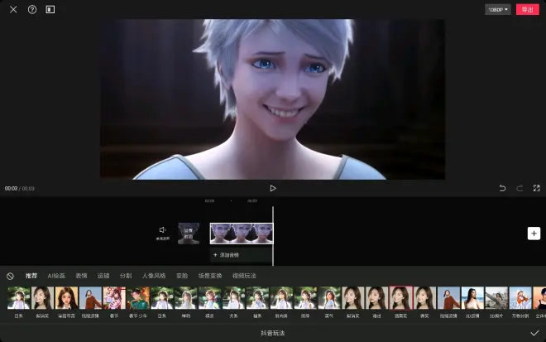The width and height of the screenshot is (546, 342).
Task: Switch to the AI绘画 tab
Action: (56, 276)
